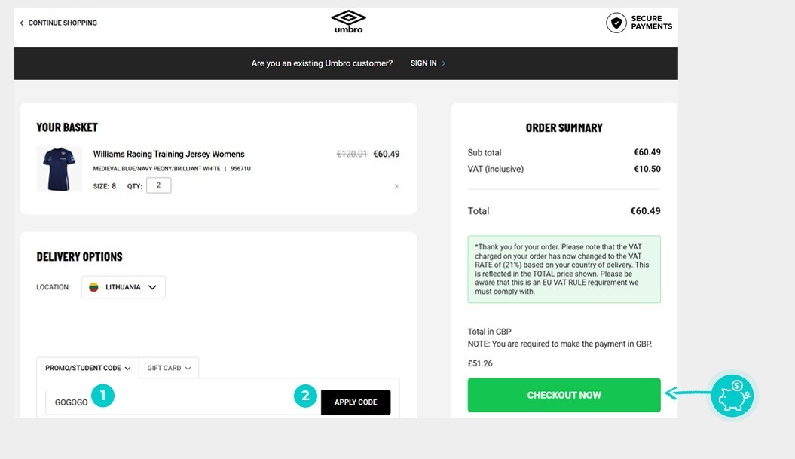Click the quantity box showing 2

coord(158,185)
